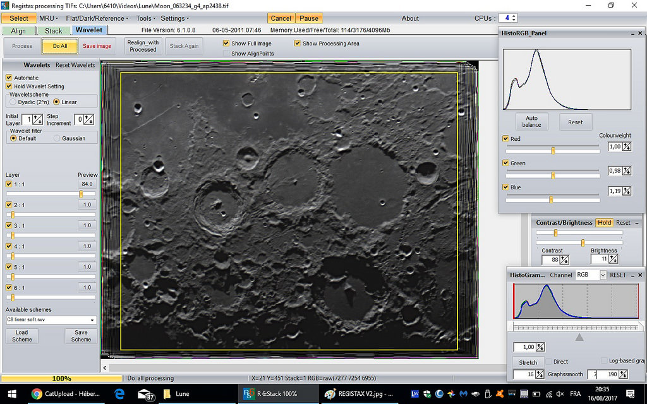Click the Save image button
The width and height of the screenshot is (647, 404).
(x=97, y=46)
